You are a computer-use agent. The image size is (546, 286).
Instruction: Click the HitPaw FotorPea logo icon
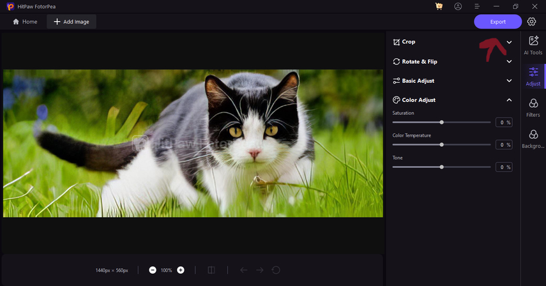[x=10, y=6]
